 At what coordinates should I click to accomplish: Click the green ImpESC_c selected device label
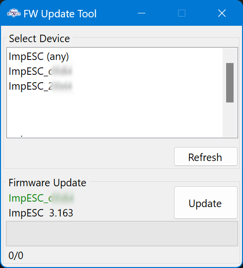(41, 198)
